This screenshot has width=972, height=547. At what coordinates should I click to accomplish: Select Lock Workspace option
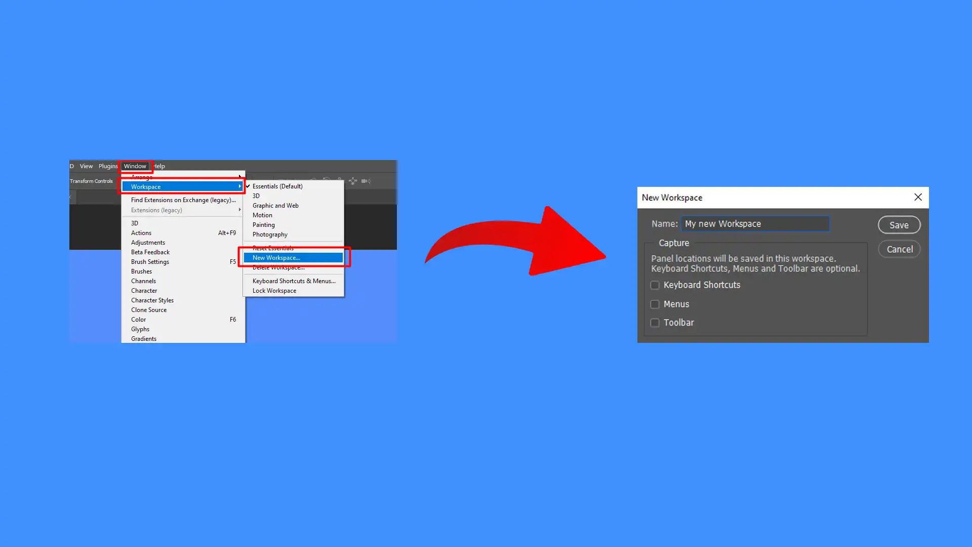click(274, 290)
